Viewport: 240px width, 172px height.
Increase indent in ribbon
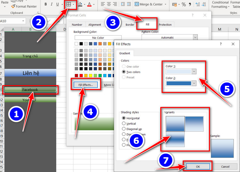(129, 4)
